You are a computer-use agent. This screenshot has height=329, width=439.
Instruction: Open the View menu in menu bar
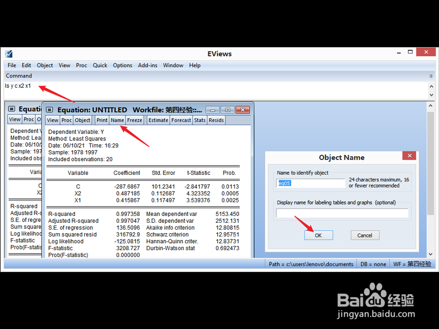coord(64,65)
